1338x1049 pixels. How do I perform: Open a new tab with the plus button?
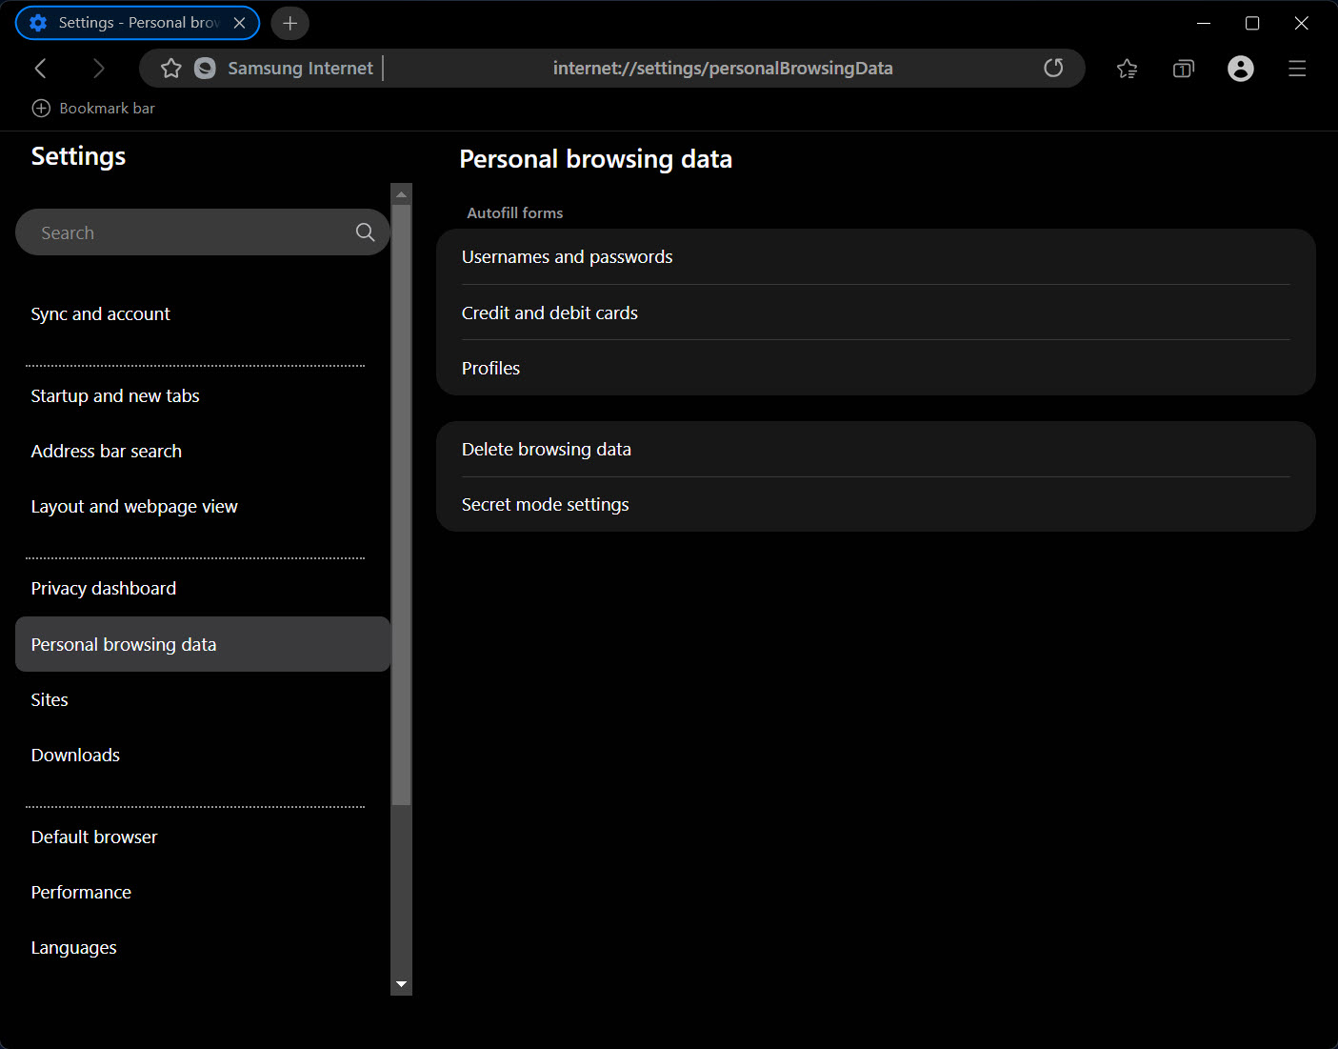(290, 23)
